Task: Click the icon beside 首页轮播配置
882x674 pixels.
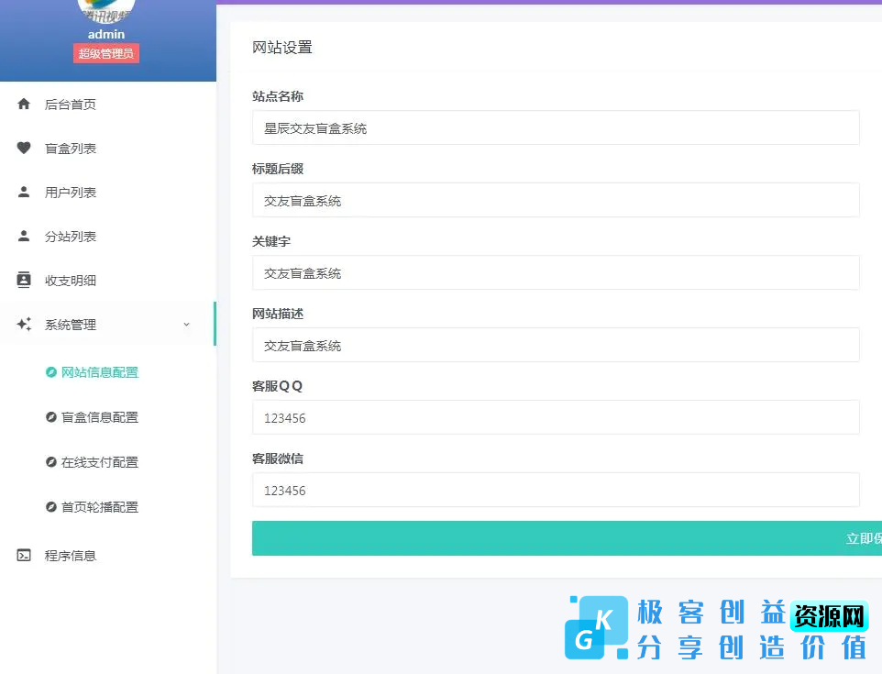Action: point(51,507)
